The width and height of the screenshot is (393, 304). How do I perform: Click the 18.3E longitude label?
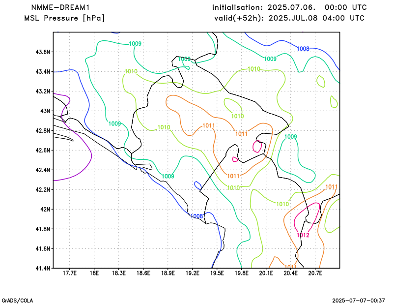[118, 274]
